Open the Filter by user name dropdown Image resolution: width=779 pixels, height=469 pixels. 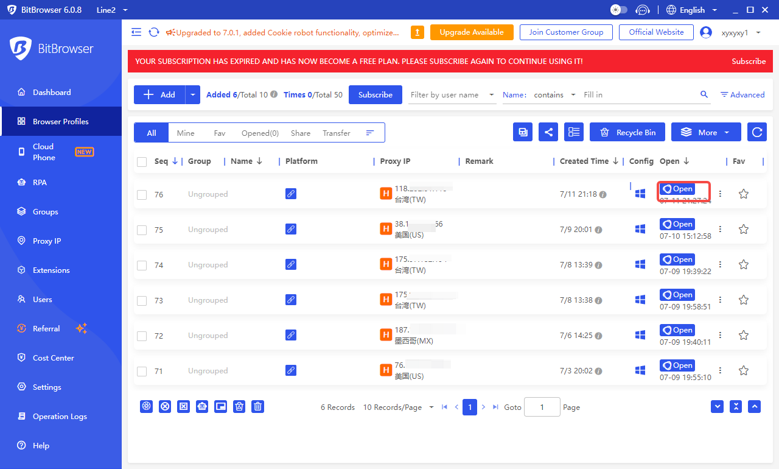pos(452,94)
